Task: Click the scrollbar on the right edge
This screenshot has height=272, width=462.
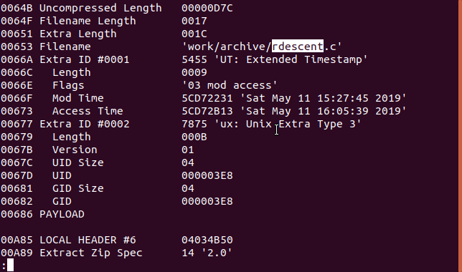Action: point(460,136)
